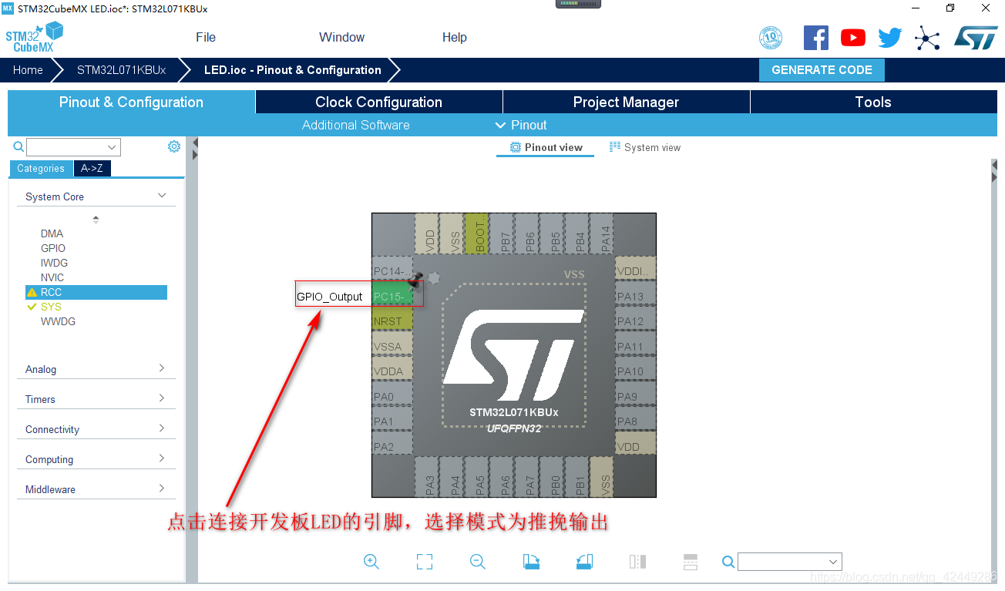Viewport: 1005px width, 591px height.
Task: Click the 10-year anniversary badge icon
Action: point(771,37)
